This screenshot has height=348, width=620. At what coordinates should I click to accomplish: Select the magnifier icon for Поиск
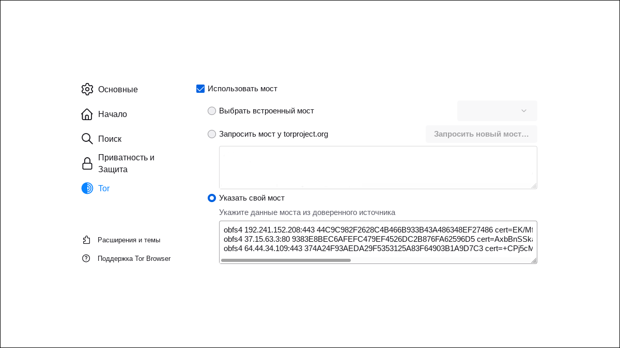[x=87, y=139]
